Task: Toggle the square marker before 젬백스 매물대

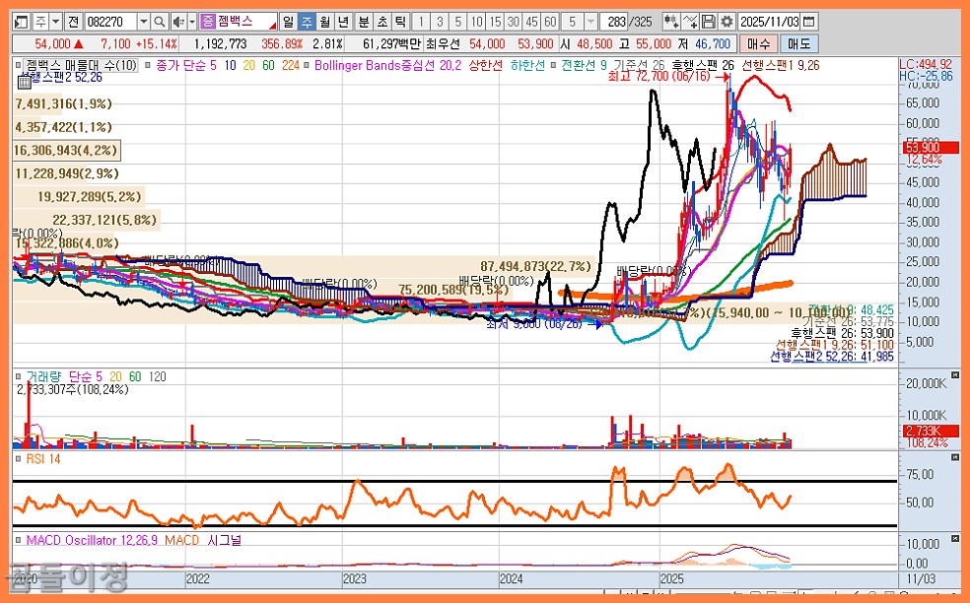Action: pyautogui.click(x=18, y=64)
